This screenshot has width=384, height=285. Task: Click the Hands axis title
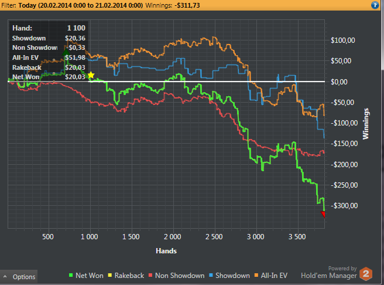166,251
